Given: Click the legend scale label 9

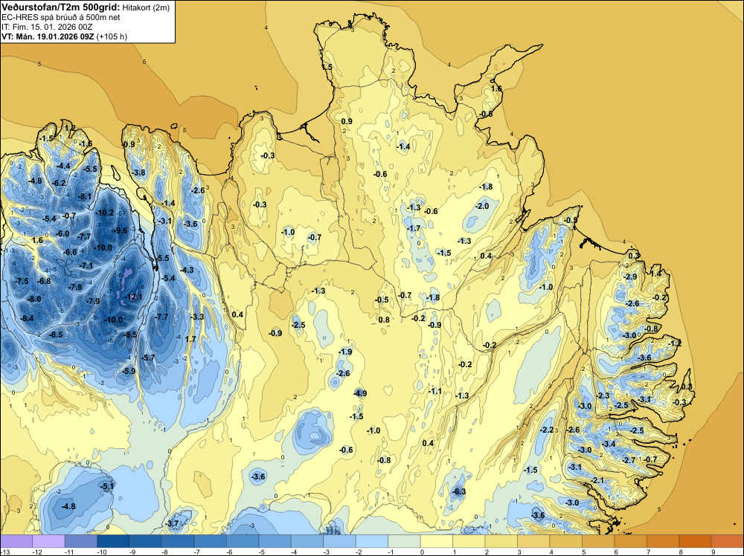Looking at the screenshot, I should (x=713, y=552).
